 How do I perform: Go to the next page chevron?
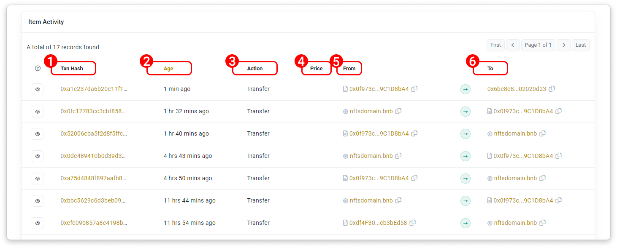point(563,45)
